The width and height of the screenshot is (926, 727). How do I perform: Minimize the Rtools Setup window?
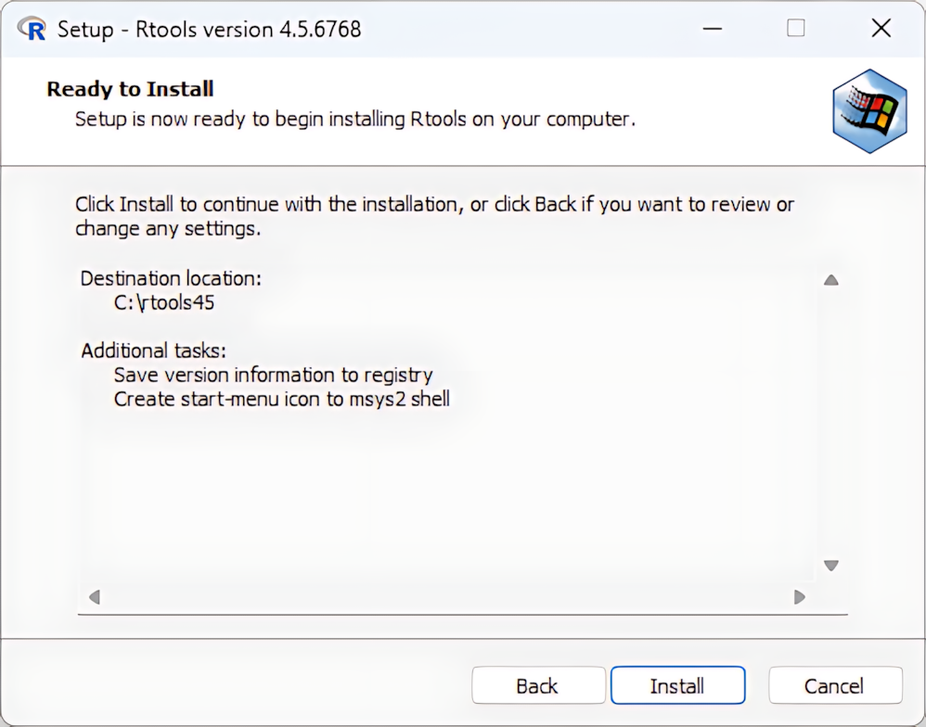[713, 30]
